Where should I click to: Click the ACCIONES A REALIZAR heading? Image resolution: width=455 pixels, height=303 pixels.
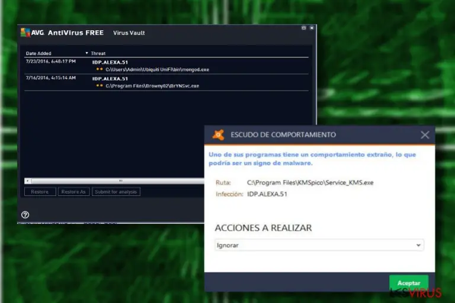[263, 228]
